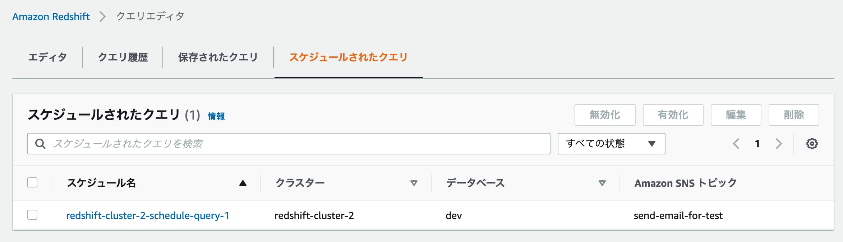Sort by スケジュール名 using the ascending arrow
Screen dimensions: 843x242
(243, 183)
